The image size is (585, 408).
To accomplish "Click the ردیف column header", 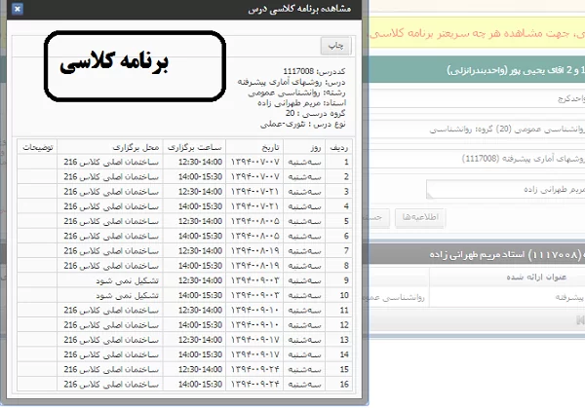I will click(338, 148).
